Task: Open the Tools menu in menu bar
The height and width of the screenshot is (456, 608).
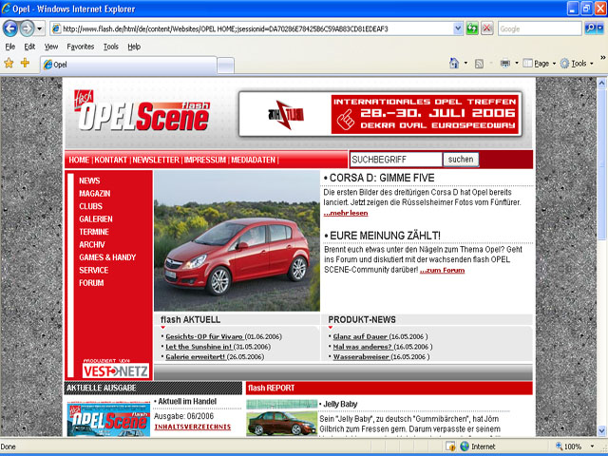Action: tap(111, 47)
